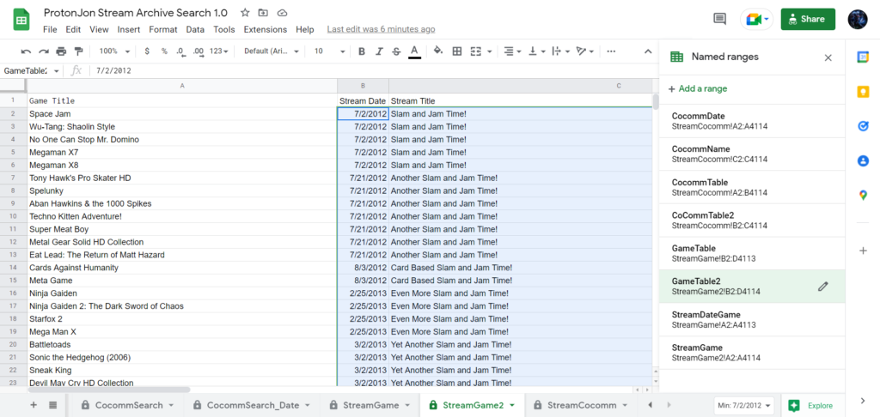Image resolution: width=880 pixels, height=417 pixels.
Task: Open Google Tasks in side panel
Action: [x=863, y=126]
